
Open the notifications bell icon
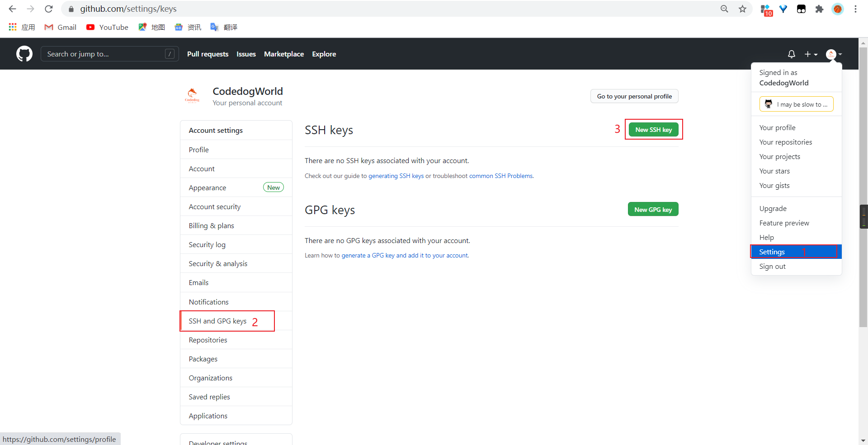[791, 54]
